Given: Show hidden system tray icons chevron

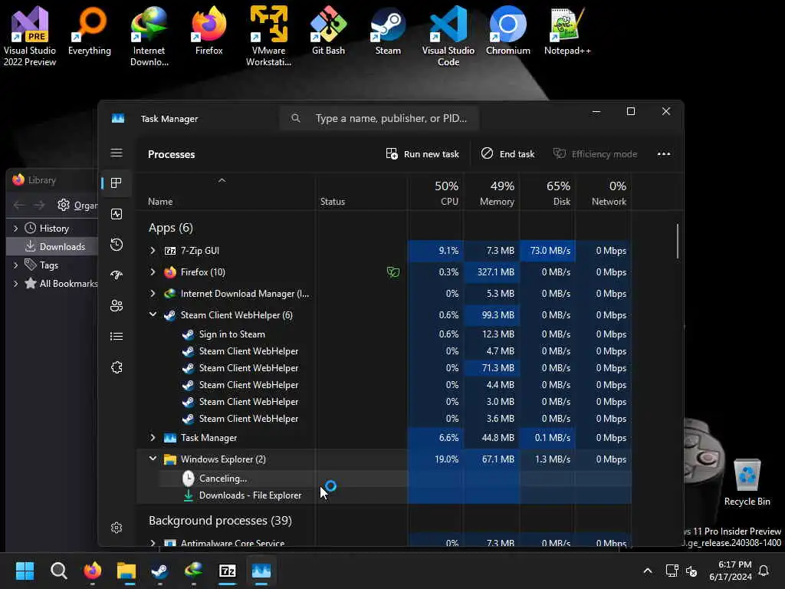Looking at the screenshot, I should point(647,571).
